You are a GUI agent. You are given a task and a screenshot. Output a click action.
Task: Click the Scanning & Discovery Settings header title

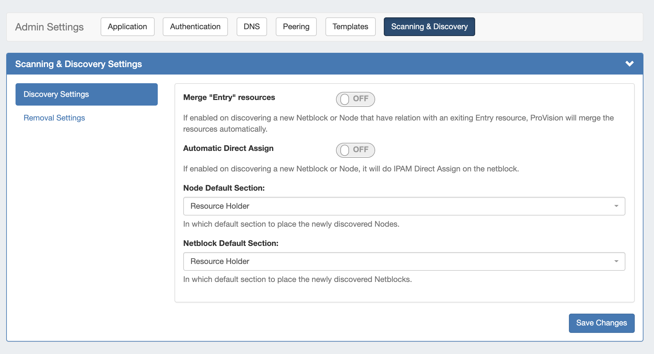[79, 64]
